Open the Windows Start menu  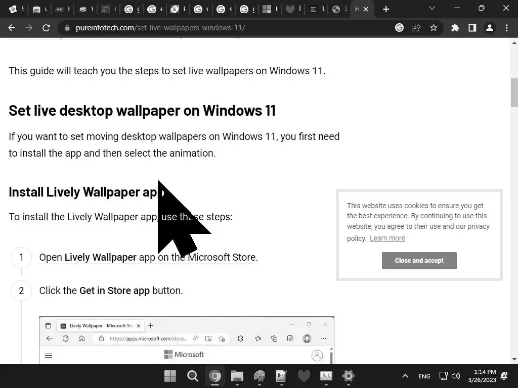170,376
